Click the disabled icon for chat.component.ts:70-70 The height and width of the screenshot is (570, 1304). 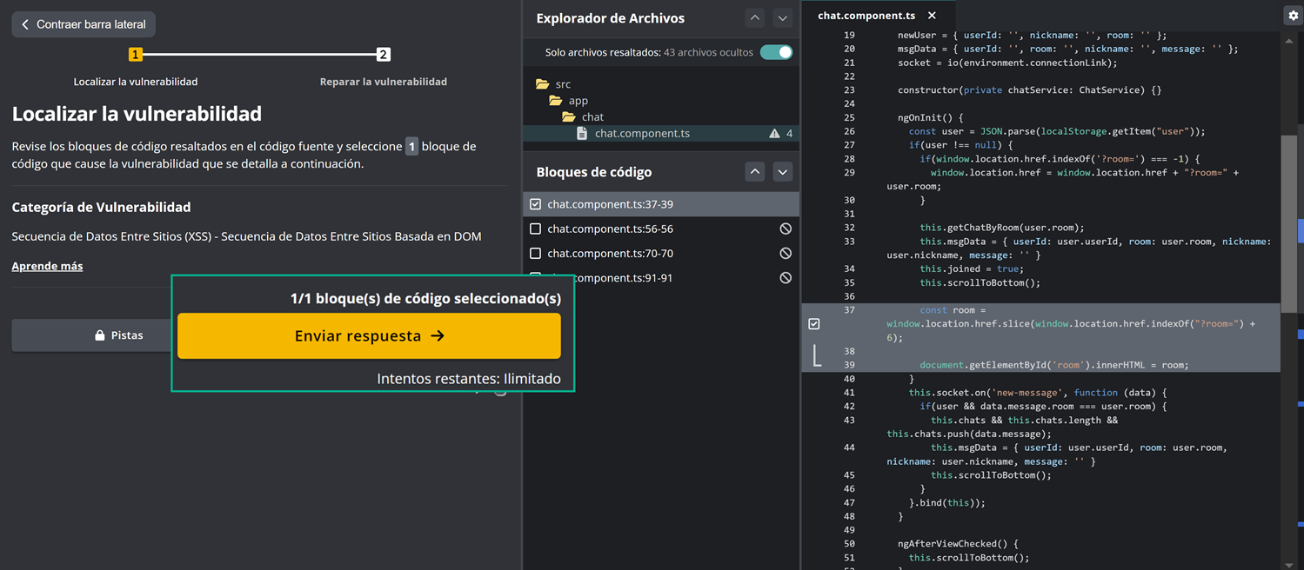[785, 254]
